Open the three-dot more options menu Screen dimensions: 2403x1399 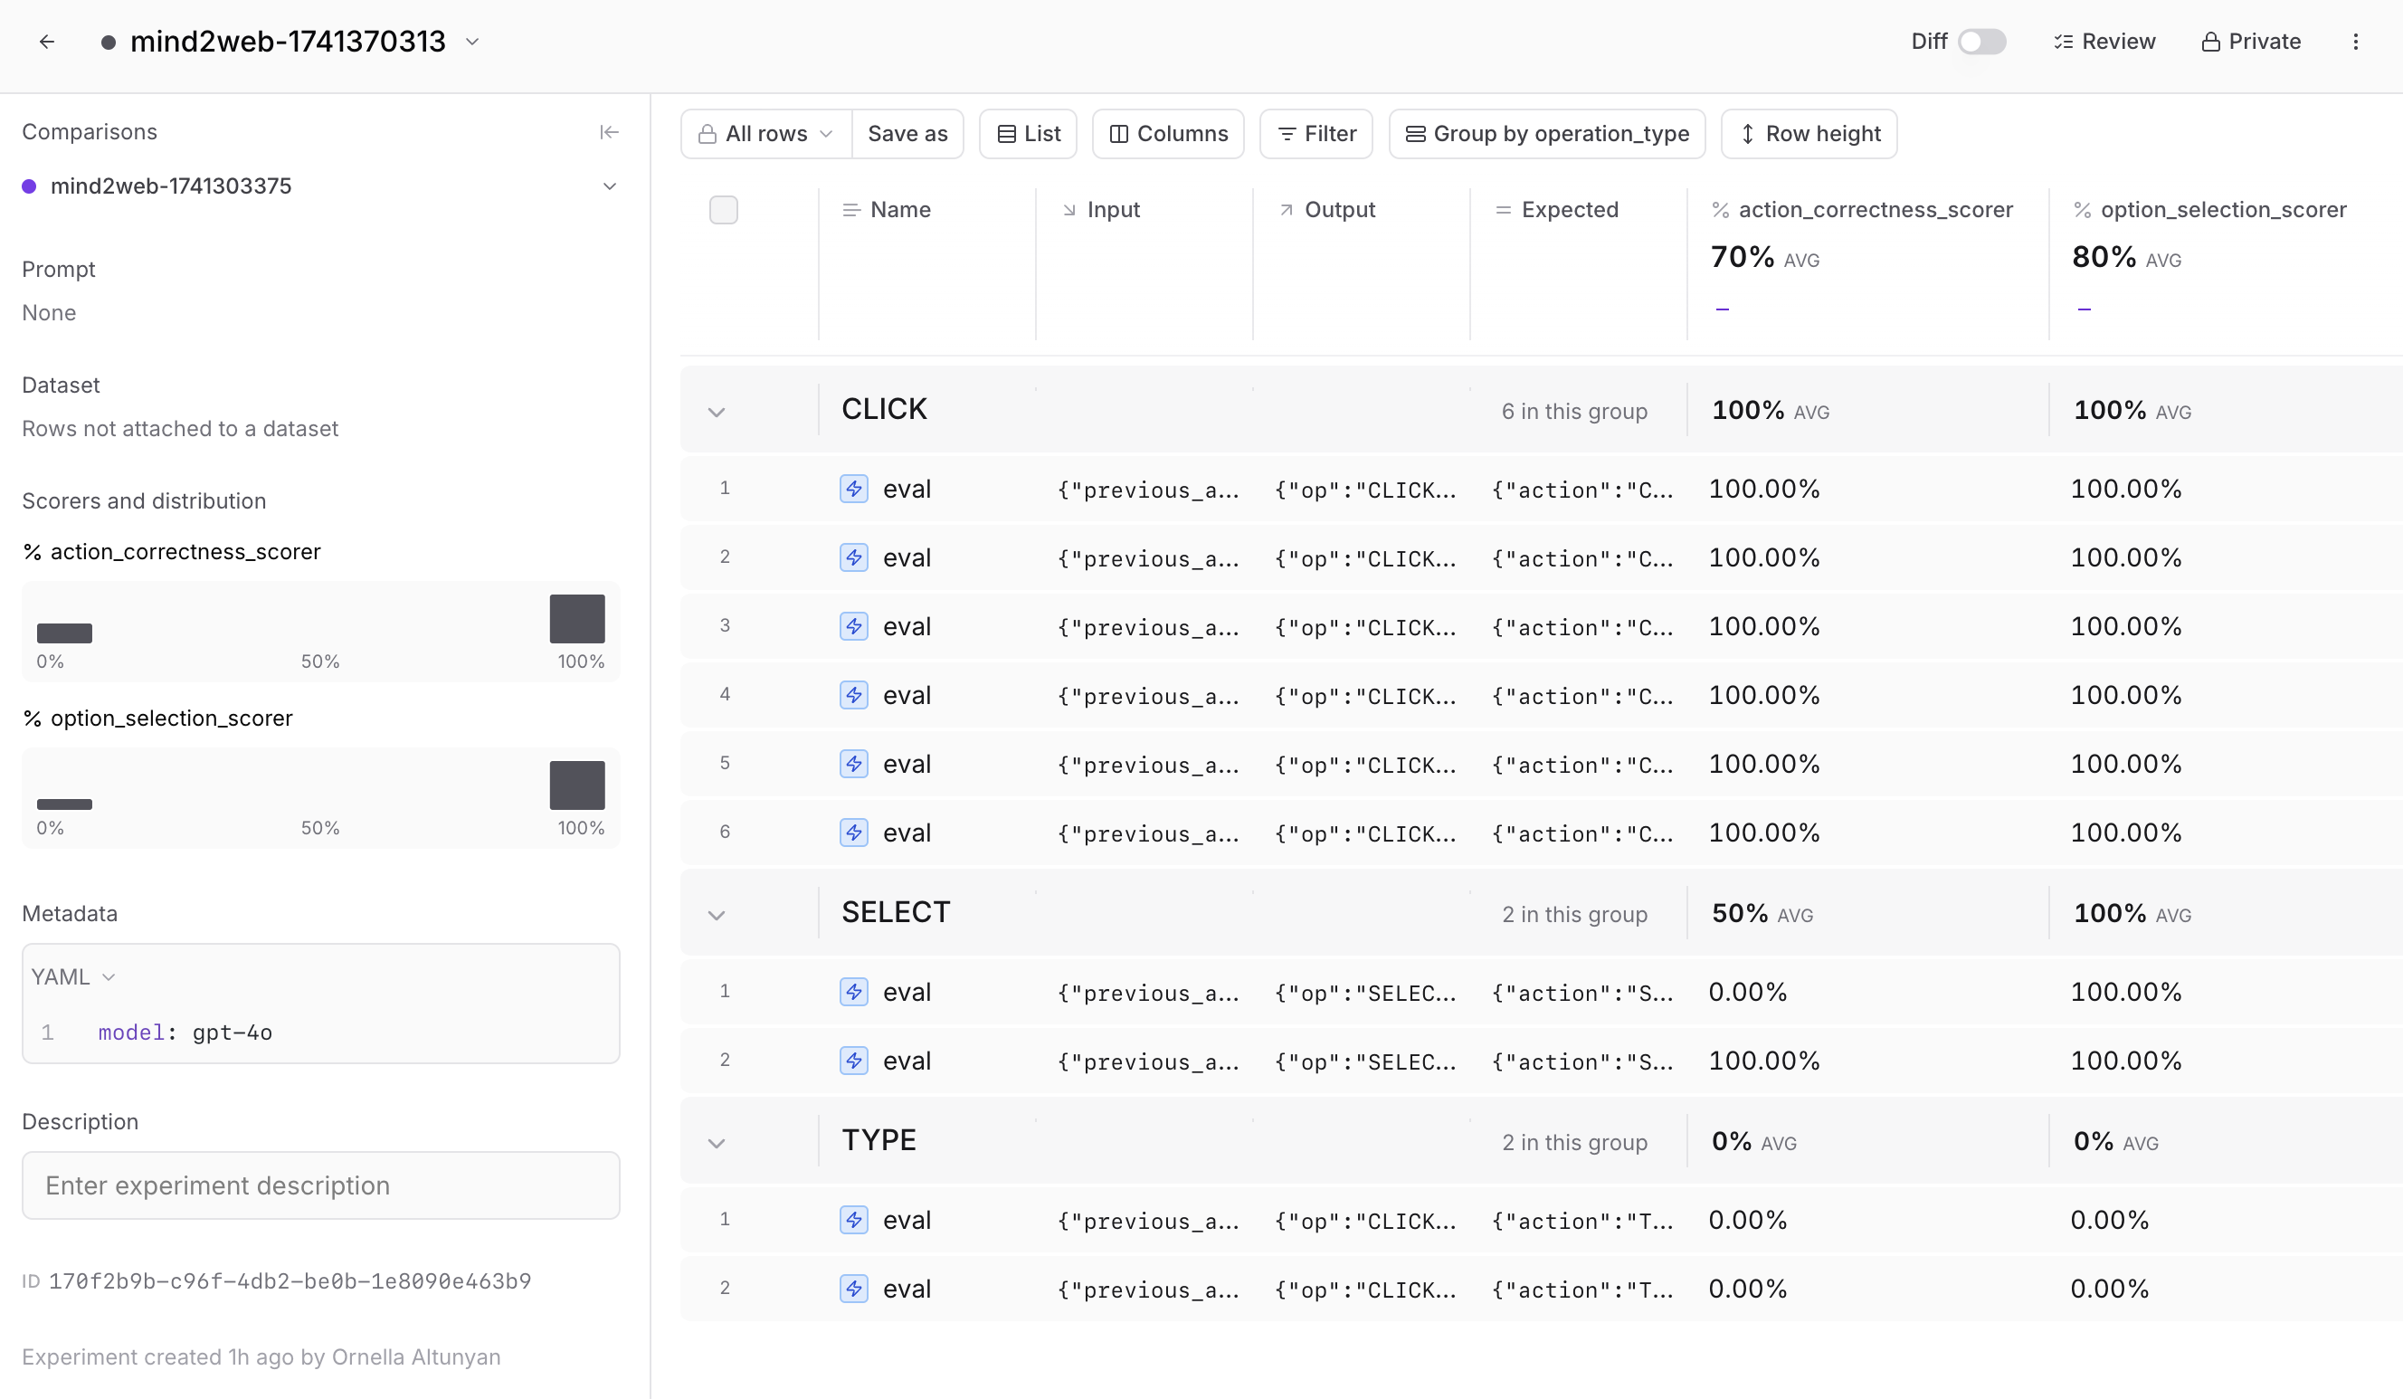click(2355, 41)
